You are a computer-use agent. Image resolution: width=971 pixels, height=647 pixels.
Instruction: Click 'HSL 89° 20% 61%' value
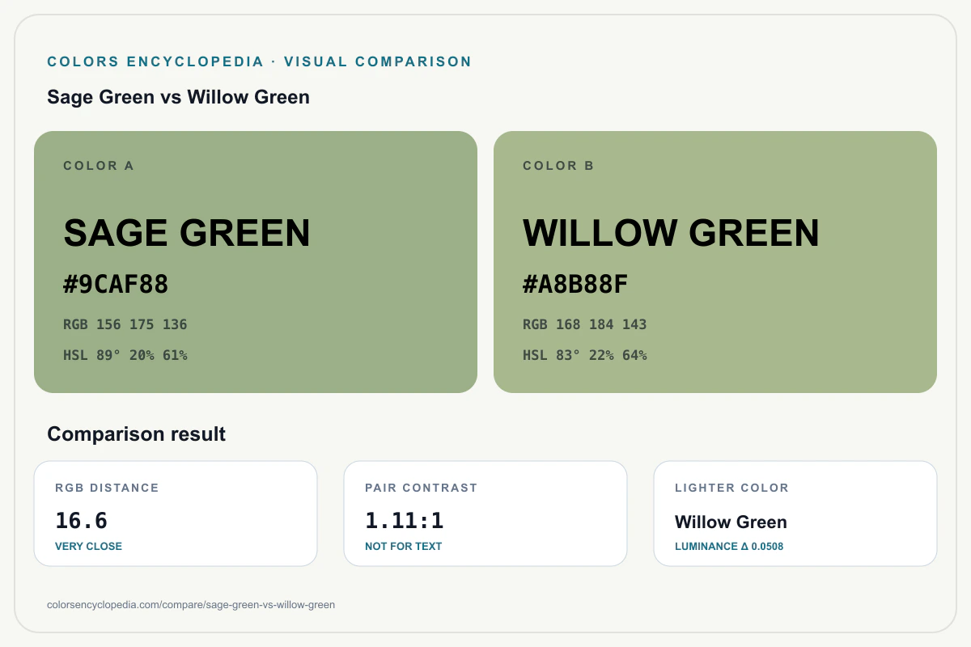coord(125,355)
